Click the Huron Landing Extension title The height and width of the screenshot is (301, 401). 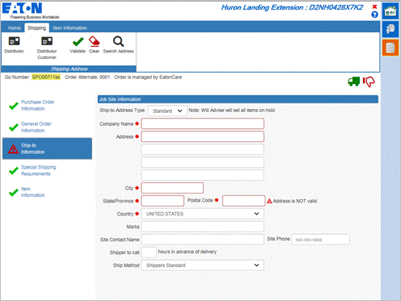tap(292, 7)
